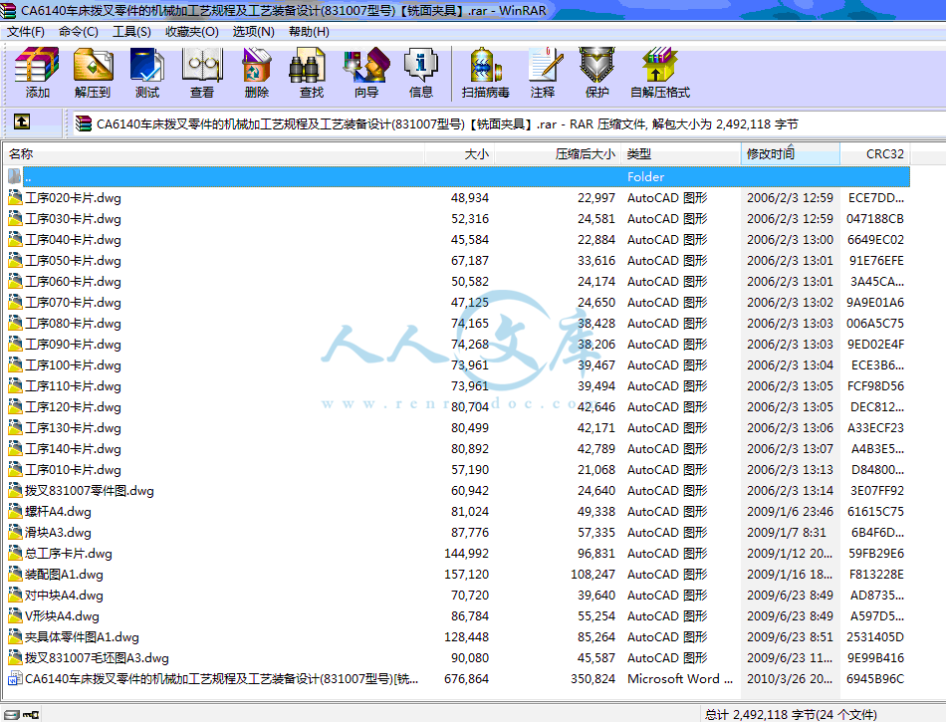Click the 查找 (Find) binoculars icon
The image size is (946, 722).
[x=309, y=65]
